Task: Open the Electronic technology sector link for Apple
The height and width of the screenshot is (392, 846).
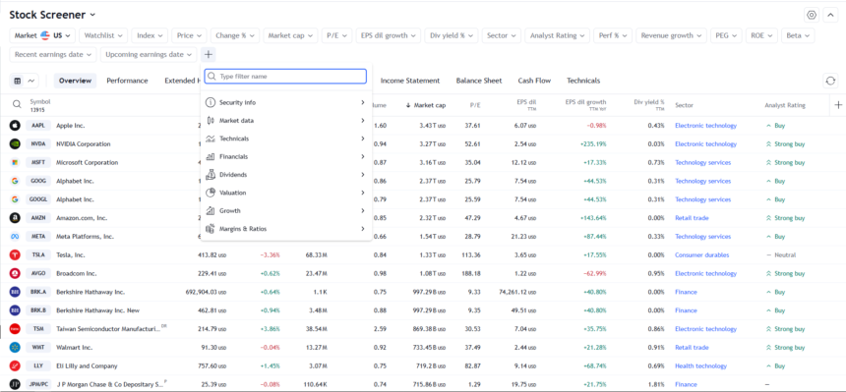Action: pyautogui.click(x=705, y=126)
